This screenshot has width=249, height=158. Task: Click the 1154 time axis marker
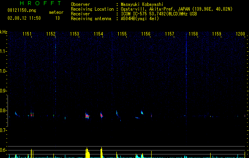tap(99, 34)
